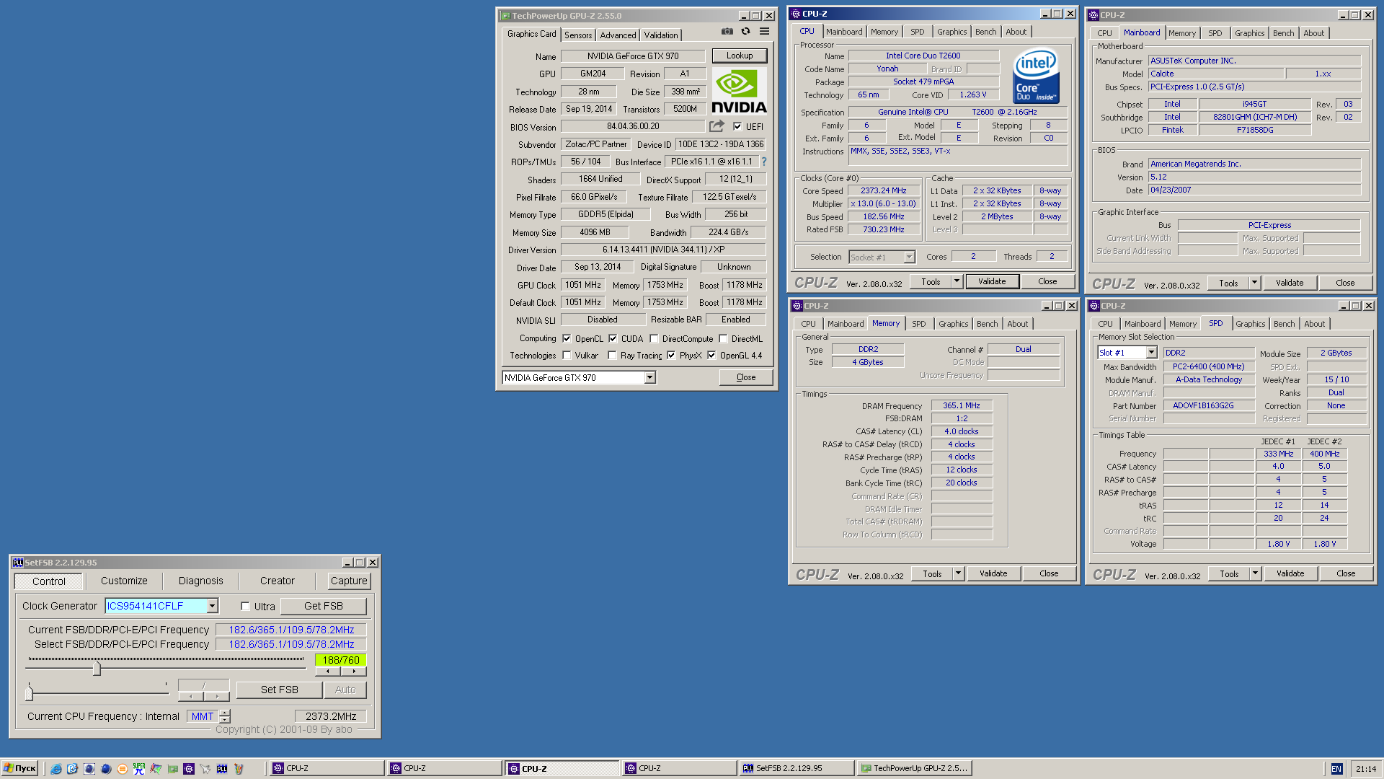Open the Customize tab in SetFSB
1384x779 pixels.
124,581
